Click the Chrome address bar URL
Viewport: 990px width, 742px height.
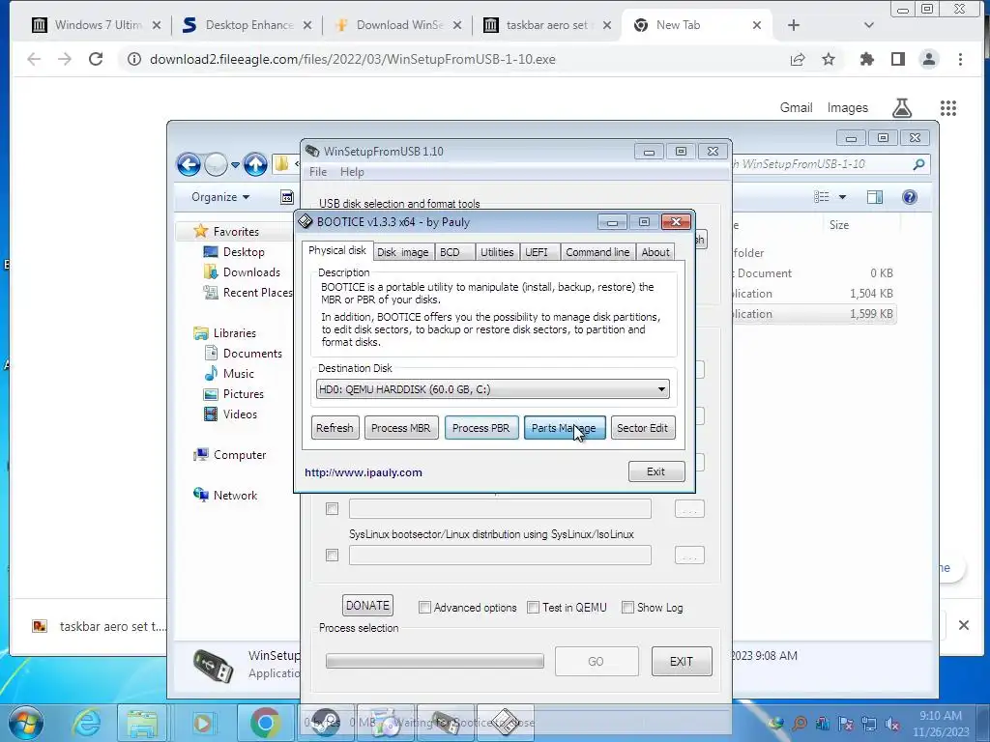coord(352,59)
